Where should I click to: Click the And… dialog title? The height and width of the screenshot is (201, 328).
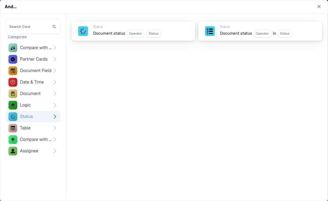coord(11,7)
